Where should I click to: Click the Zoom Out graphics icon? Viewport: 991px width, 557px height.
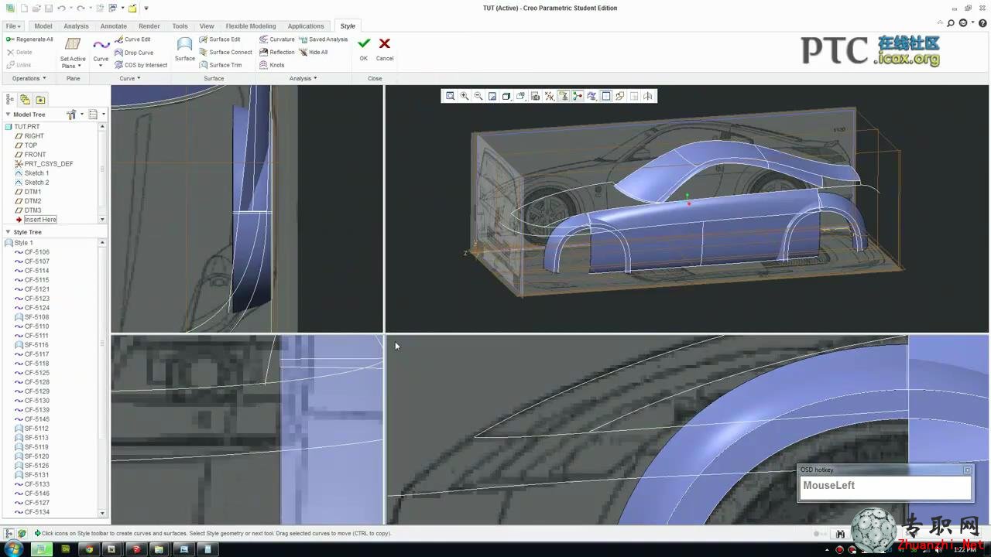pos(478,96)
